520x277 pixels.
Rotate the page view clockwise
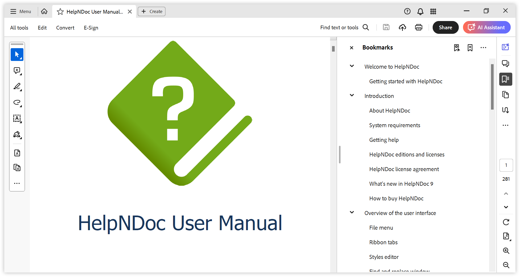506,222
